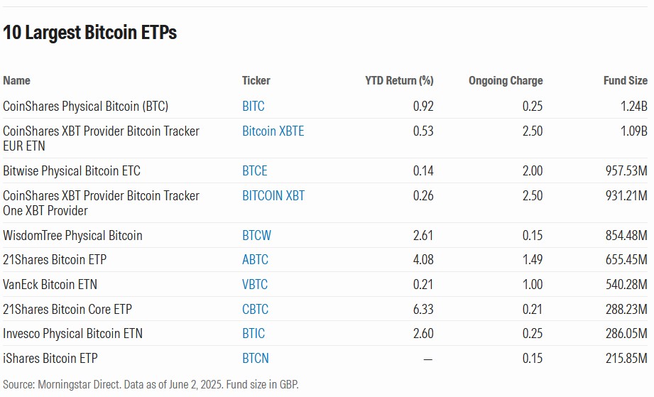This screenshot has width=654, height=397.
Task: Open the BTCW ticker link
Action: tap(256, 235)
